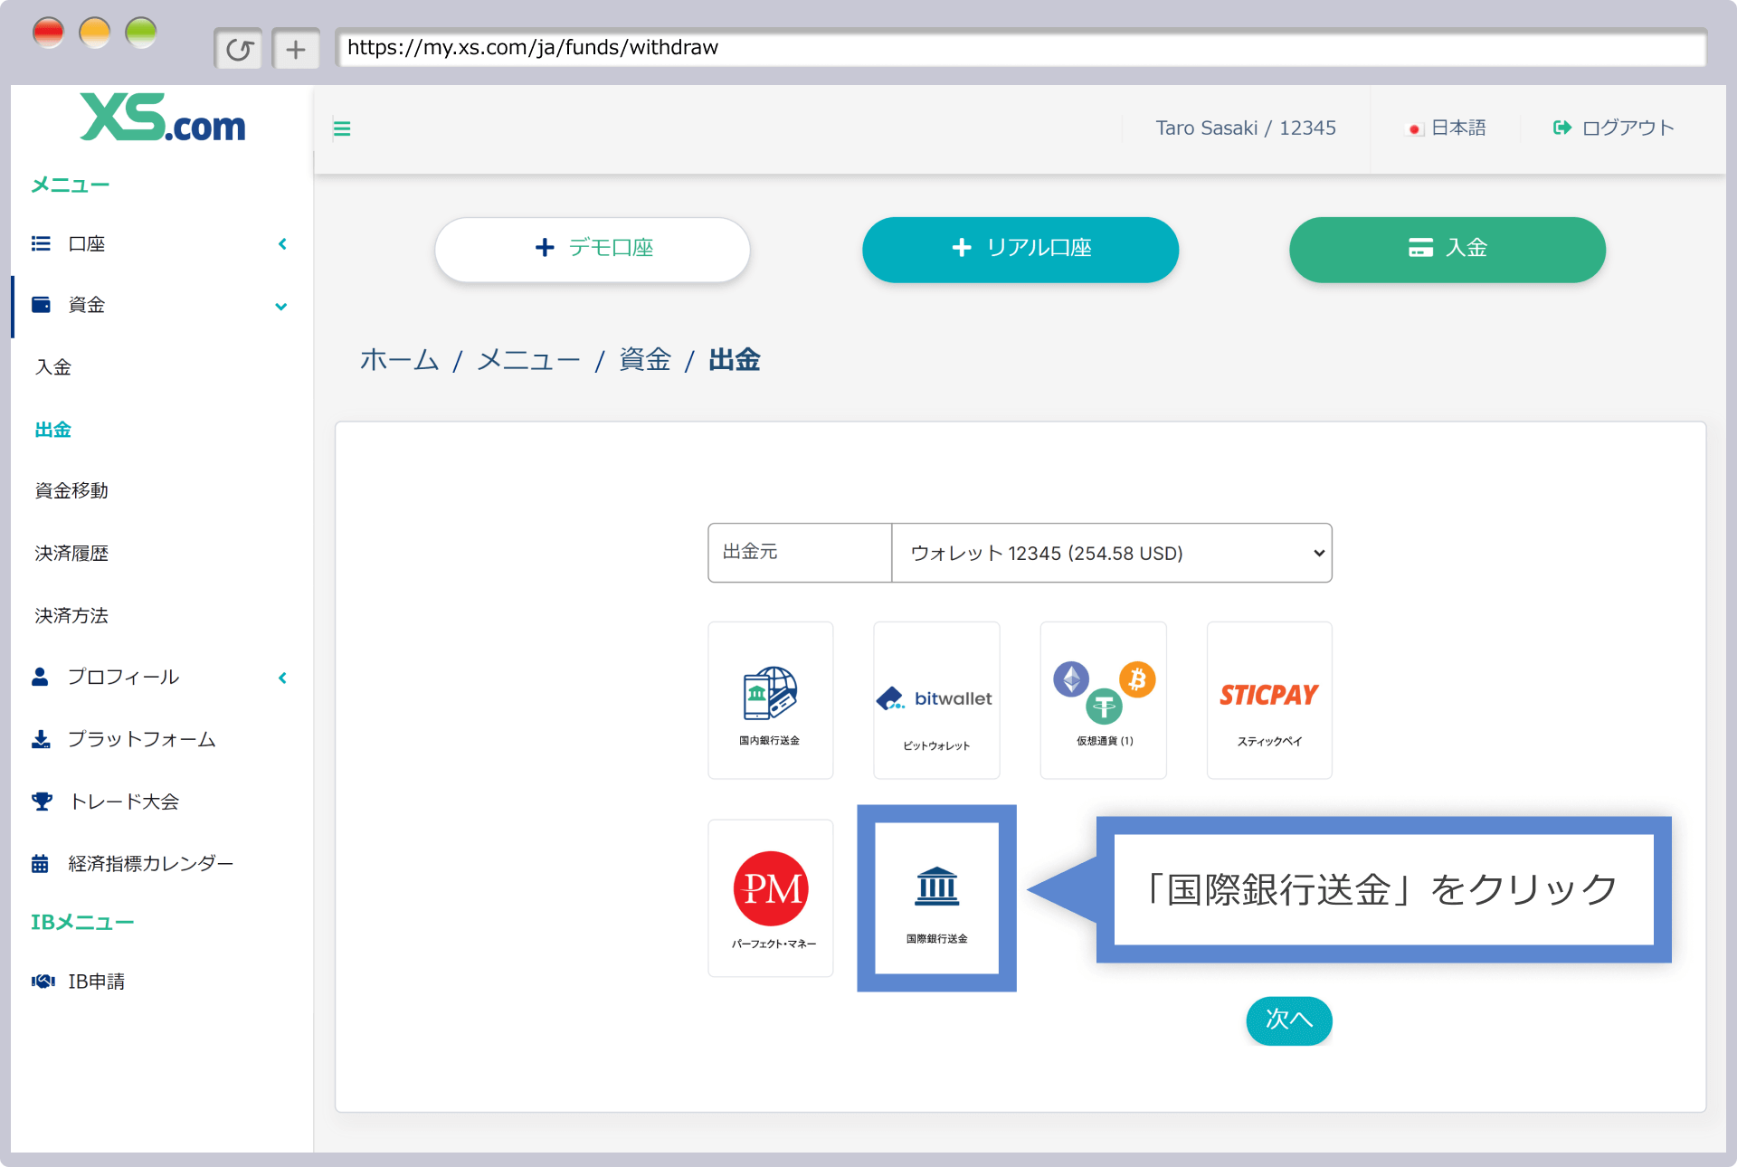This screenshot has height=1167, width=1737.
Task: Click the プラットフォーム download icon
Action: coord(41,739)
